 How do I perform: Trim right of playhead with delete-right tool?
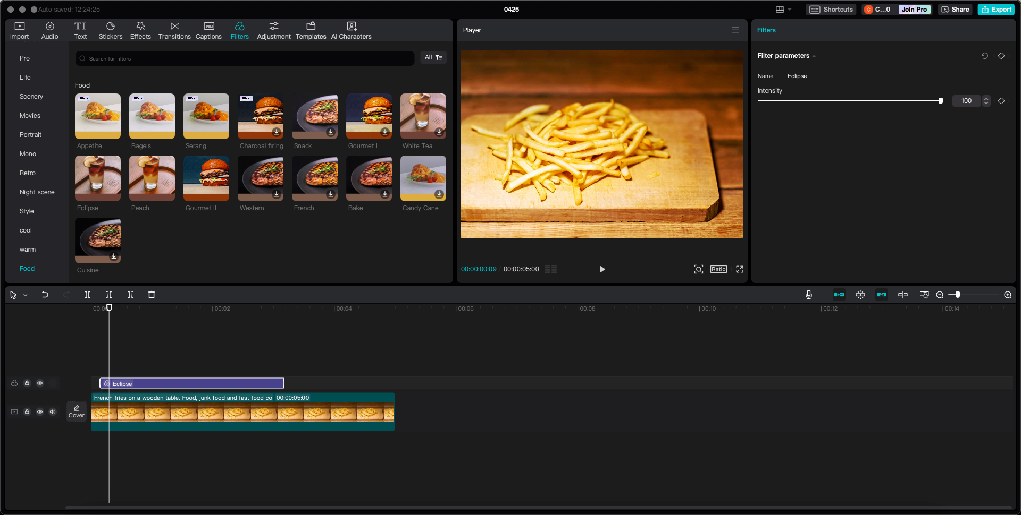[130, 295]
